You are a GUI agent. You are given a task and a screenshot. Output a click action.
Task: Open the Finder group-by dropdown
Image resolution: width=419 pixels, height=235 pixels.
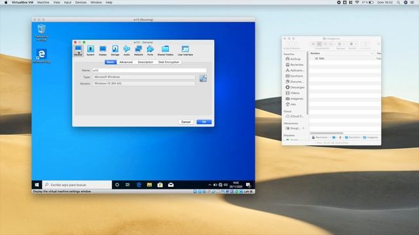[340, 44]
